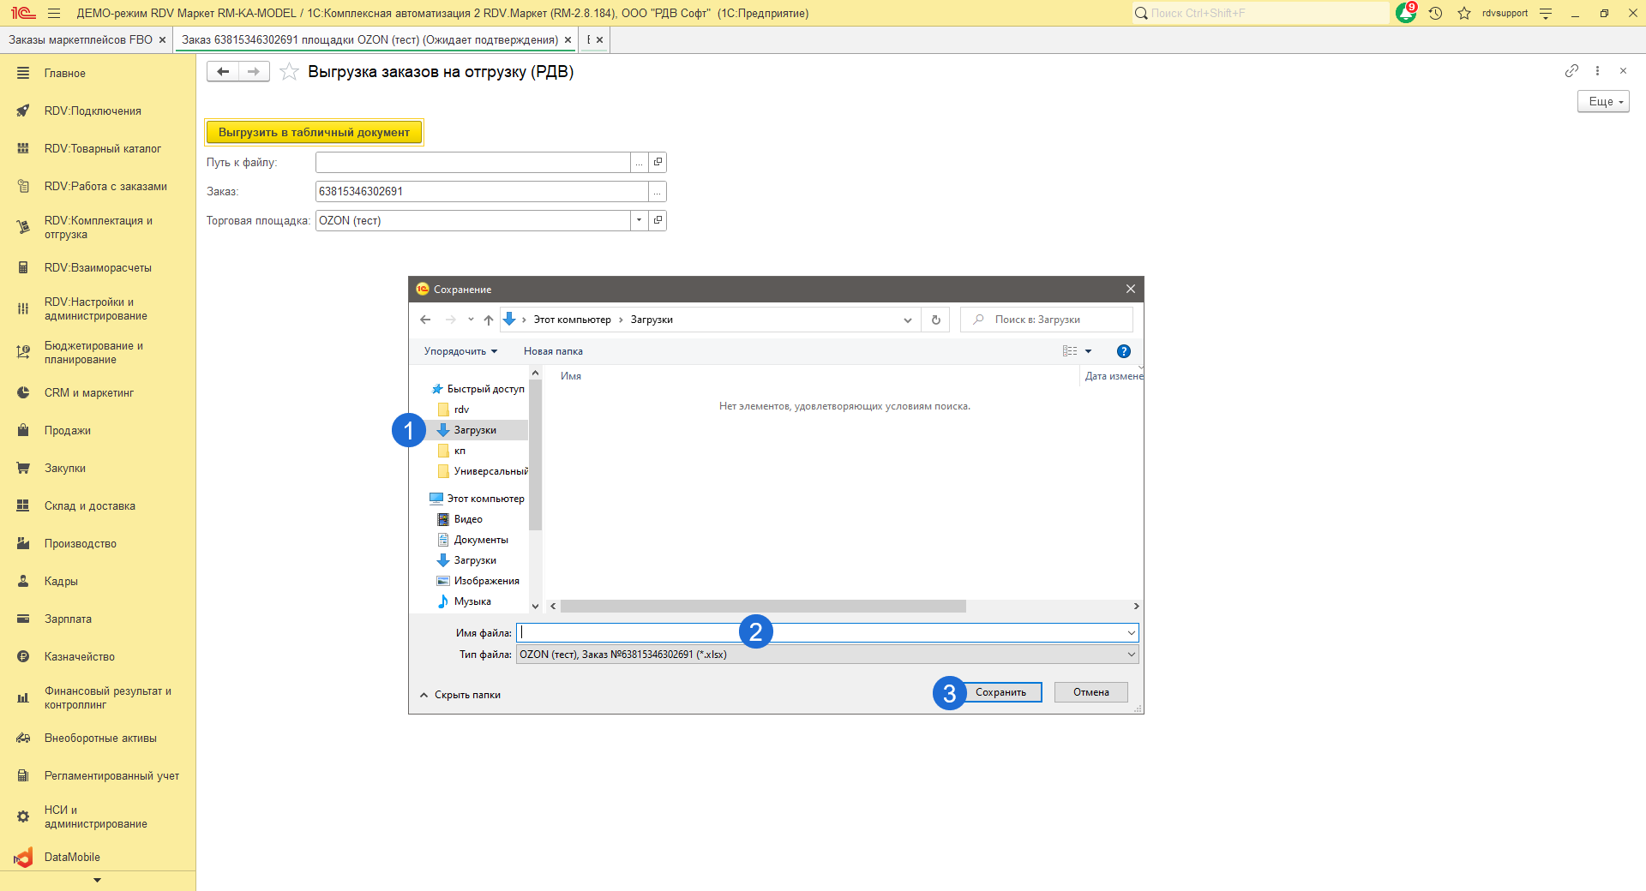
Task: Open RDV:Работа с заказами section
Action: point(105,187)
